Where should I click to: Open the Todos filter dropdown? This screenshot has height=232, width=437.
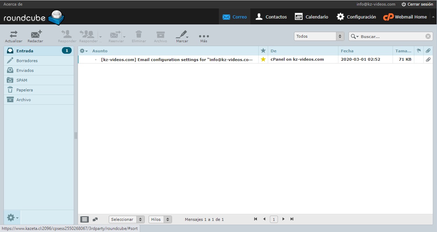tap(319, 36)
